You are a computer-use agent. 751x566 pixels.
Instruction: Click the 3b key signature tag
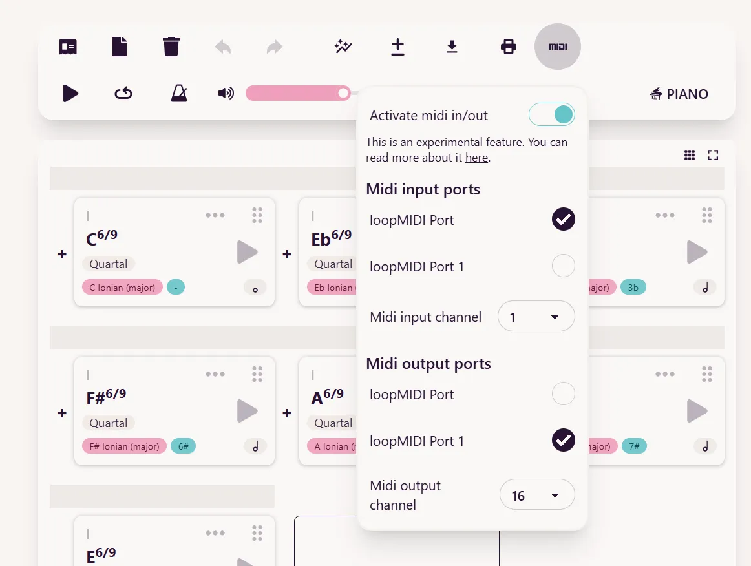(633, 288)
